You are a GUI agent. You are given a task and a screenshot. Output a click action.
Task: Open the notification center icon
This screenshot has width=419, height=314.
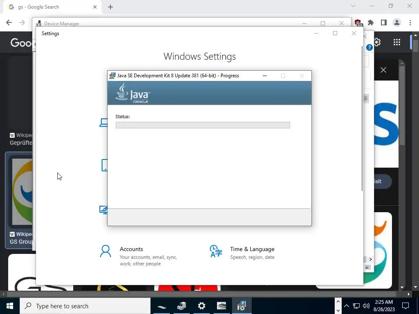pyautogui.click(x=405, y=306)
